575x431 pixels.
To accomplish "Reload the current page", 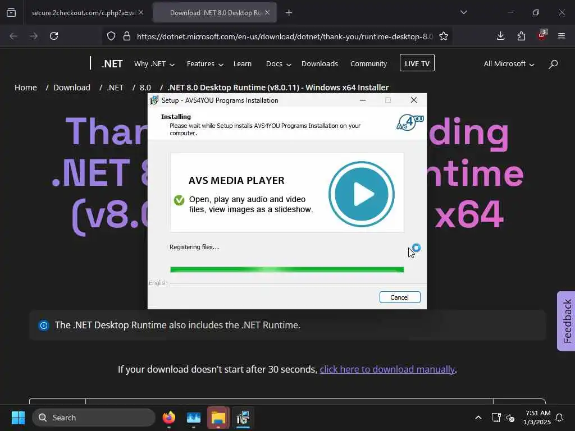I will click(x=54, y=36).
